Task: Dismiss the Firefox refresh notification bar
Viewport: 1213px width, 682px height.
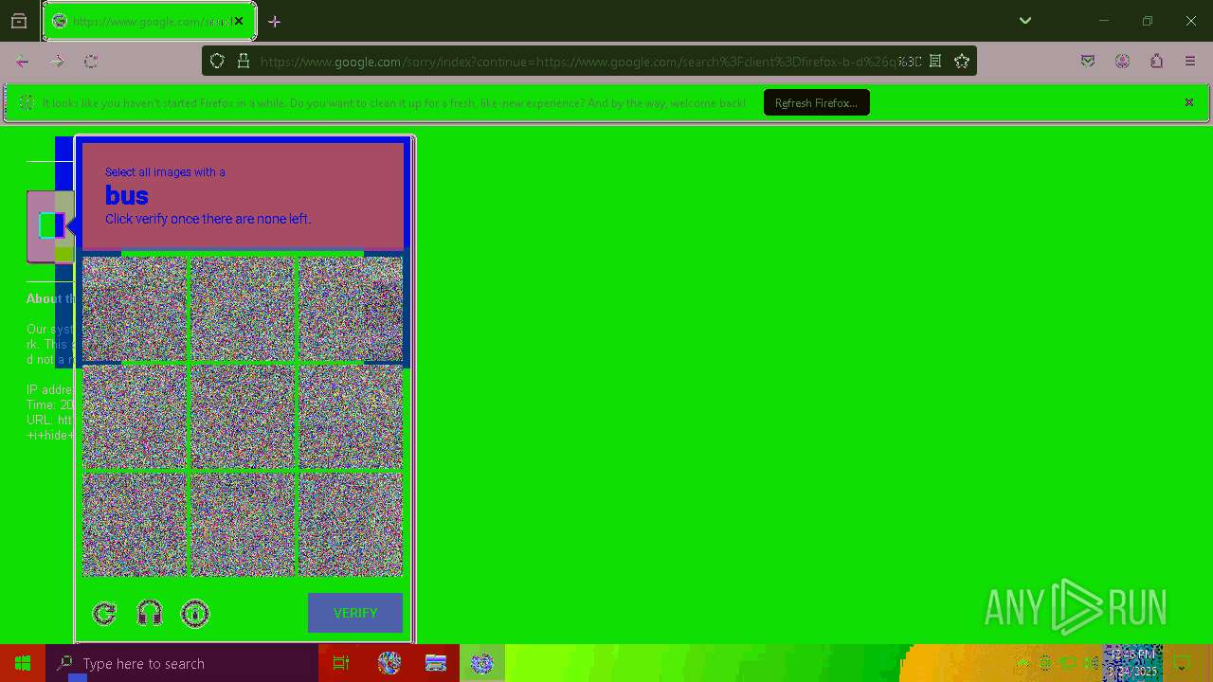Action: click(1189, 102)
